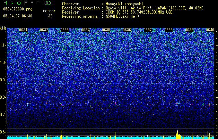218x139 pixels.
Task: Click receiver text ICOM IC-575 53.7492 MHz
Action: click(139, 12)
